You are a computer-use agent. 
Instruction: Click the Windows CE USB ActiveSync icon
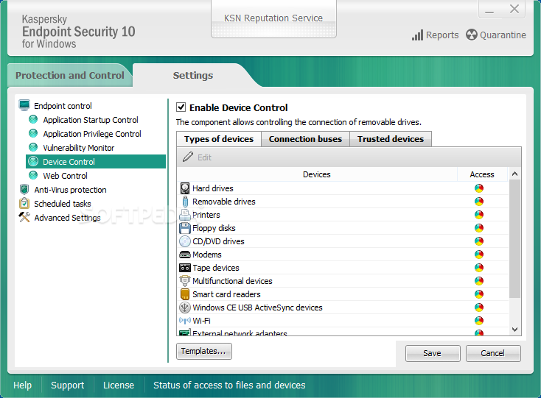tap(185, 308)
